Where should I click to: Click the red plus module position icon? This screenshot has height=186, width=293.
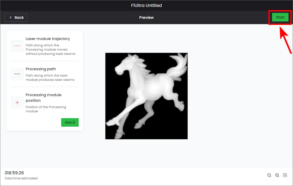click(17, 103)
